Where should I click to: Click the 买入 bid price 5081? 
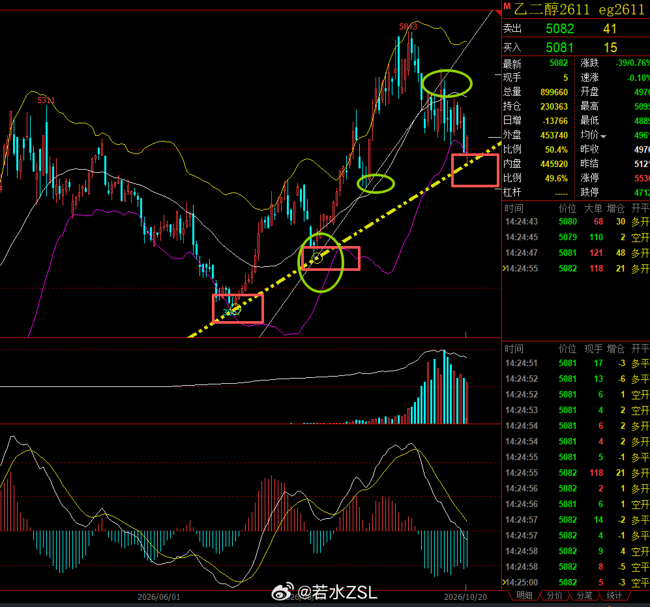coord(559,48)
